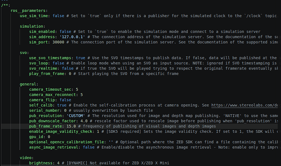Image resolution: width=281 pixels, height=166 pixels.
Task: Open the stereolabs.com documentation link
Action: tap(244, 105)
